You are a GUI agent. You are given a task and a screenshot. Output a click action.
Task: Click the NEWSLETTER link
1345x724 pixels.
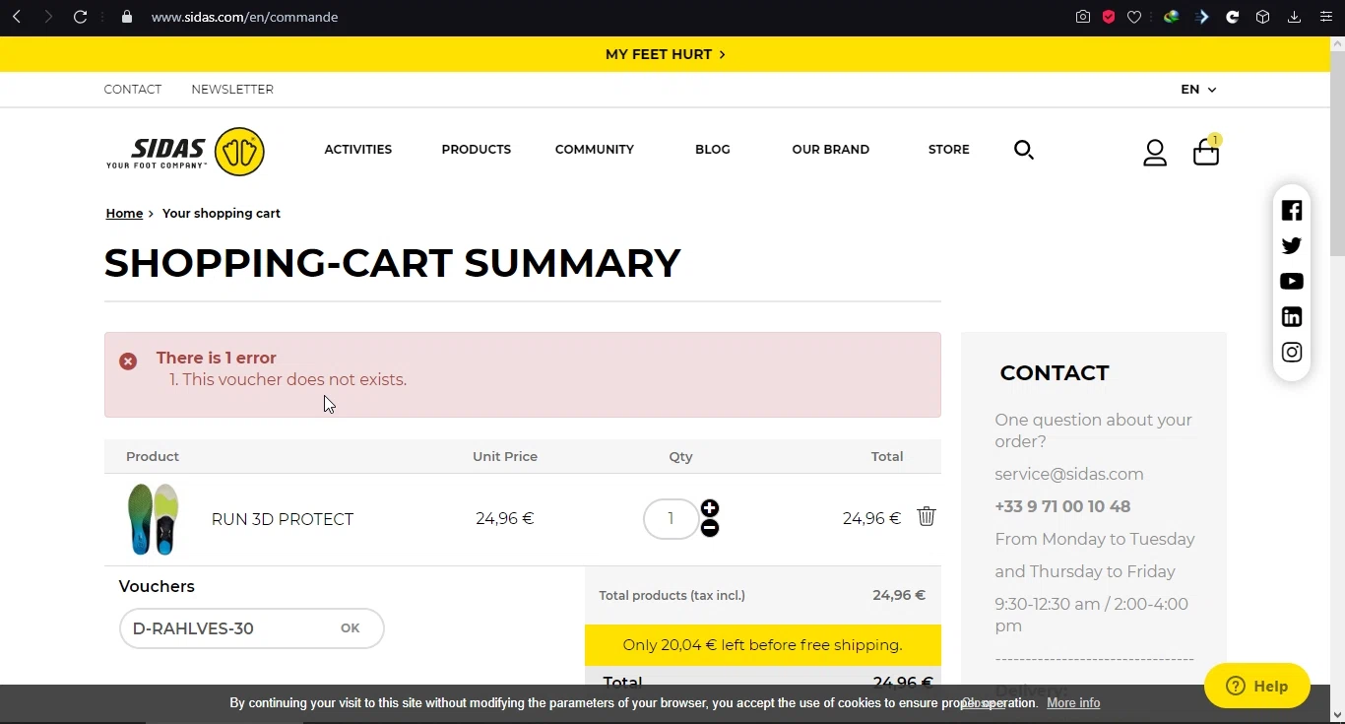coord(232,90)
